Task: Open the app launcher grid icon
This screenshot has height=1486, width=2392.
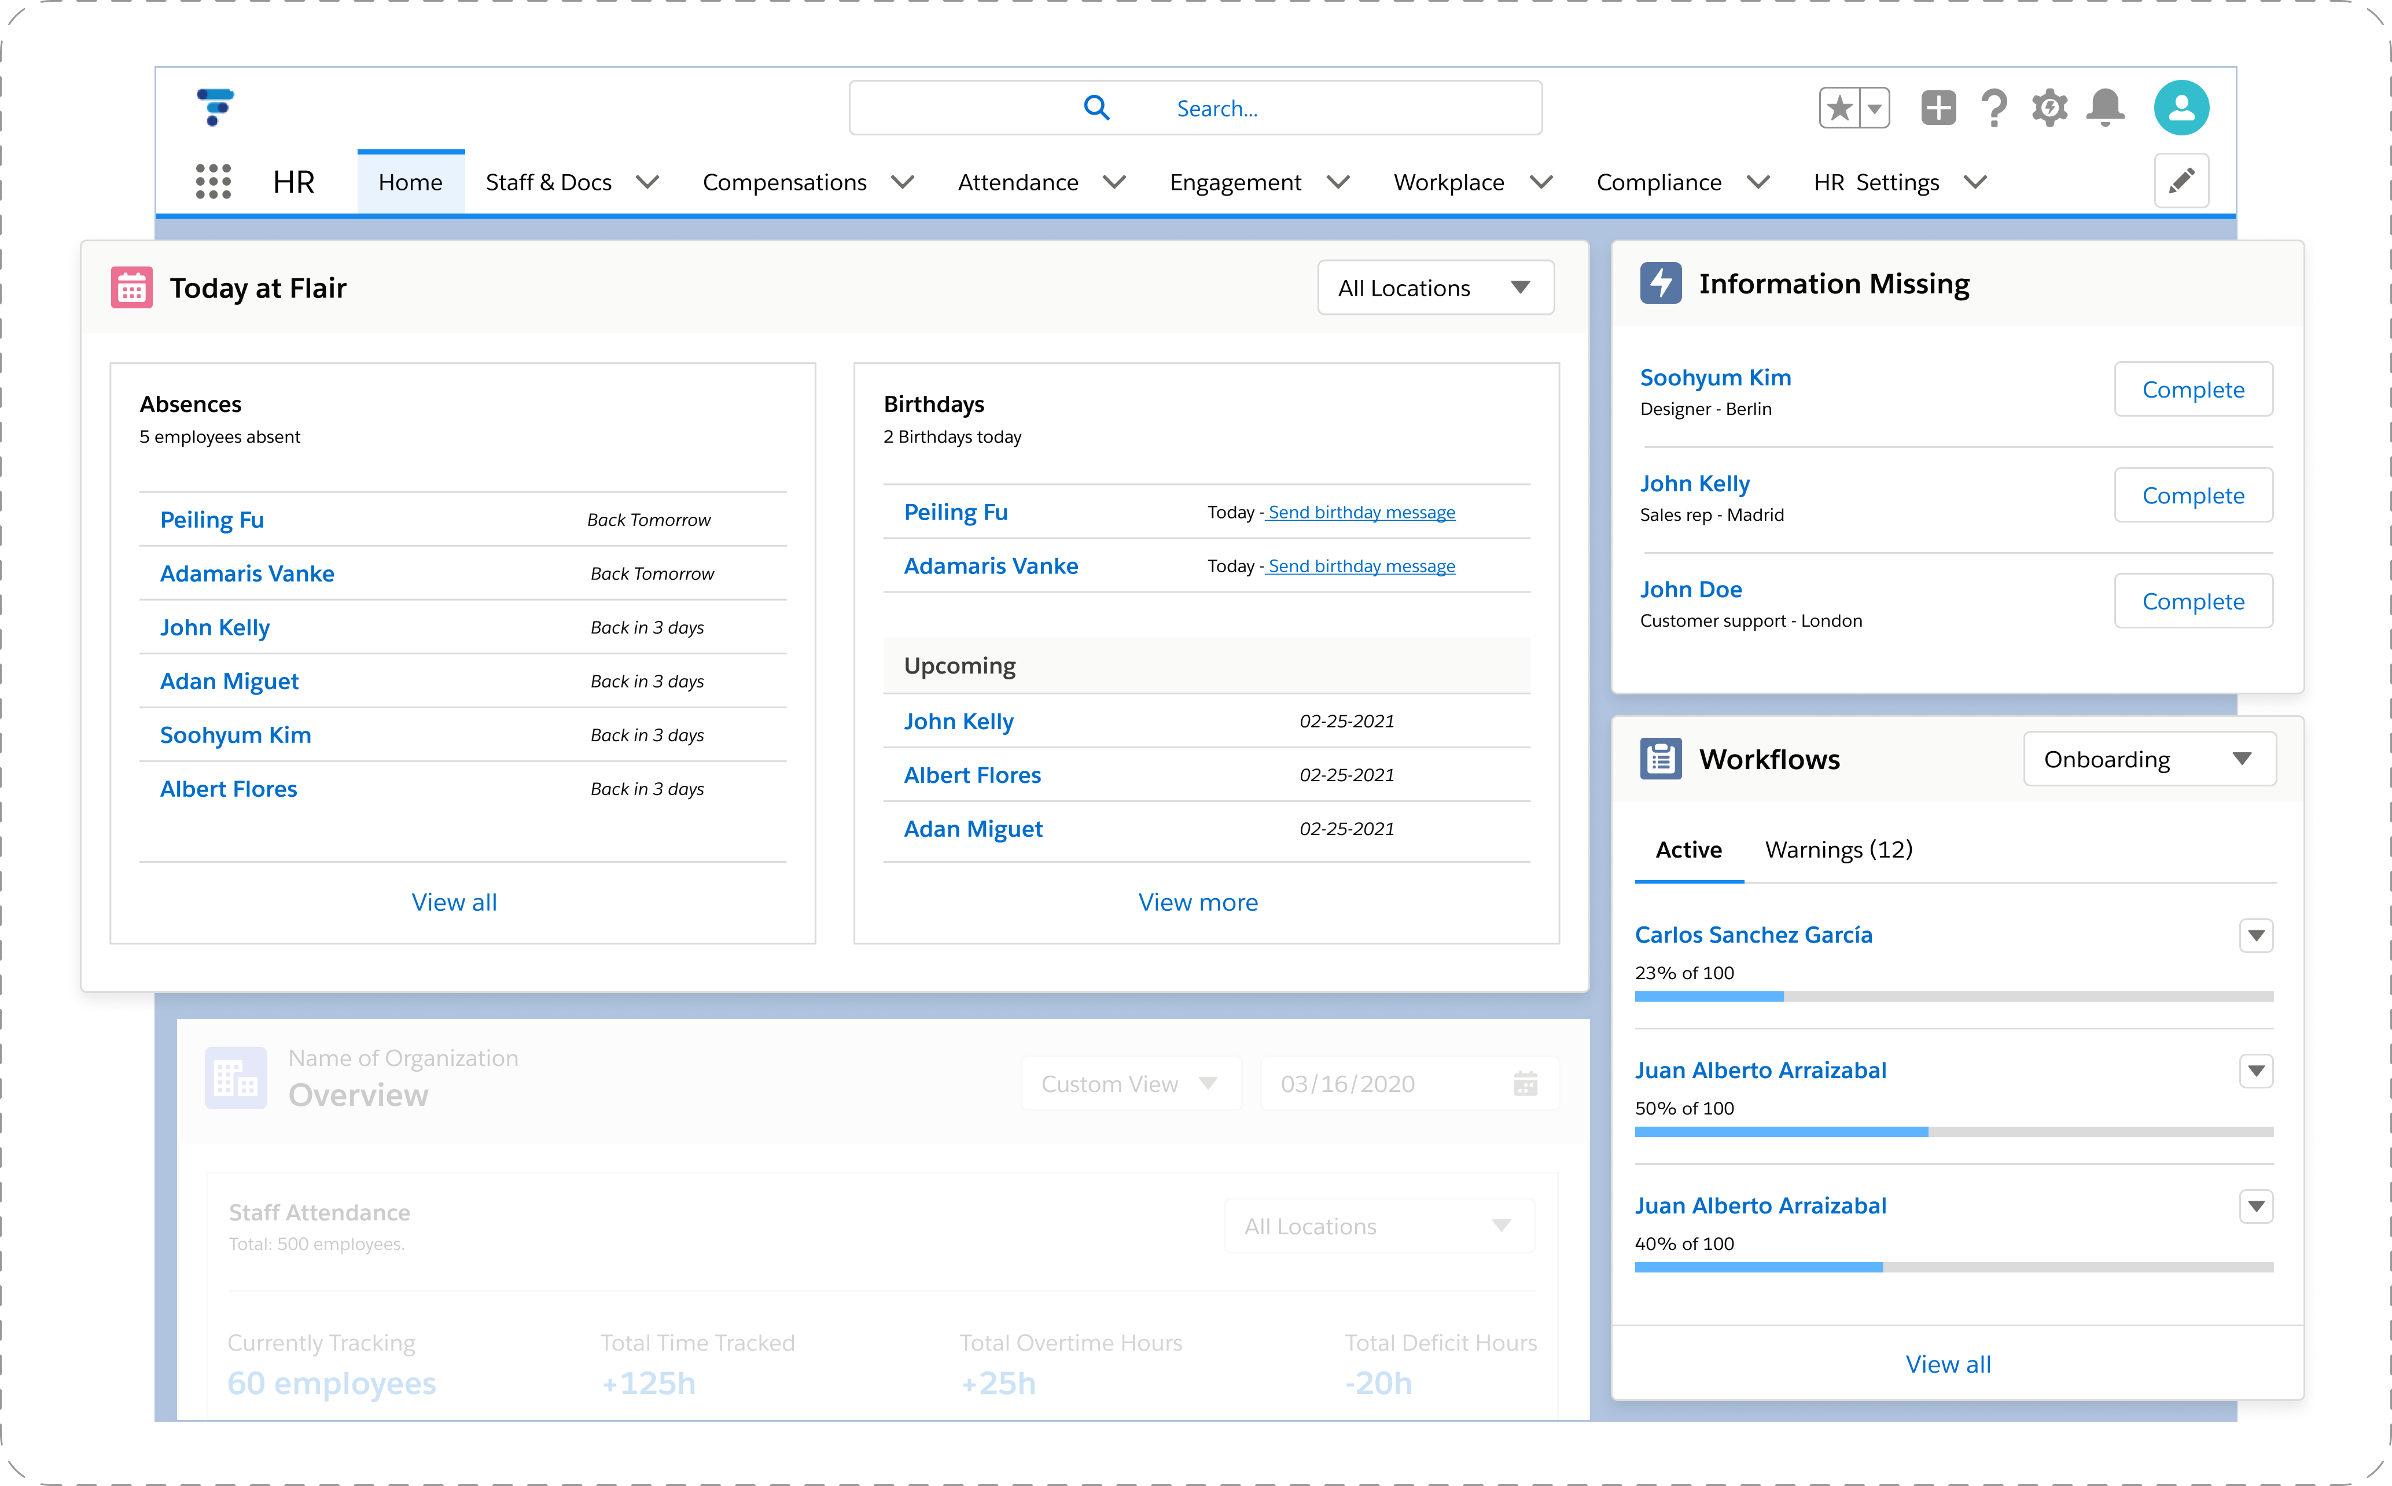Action: tap(214, 182)
